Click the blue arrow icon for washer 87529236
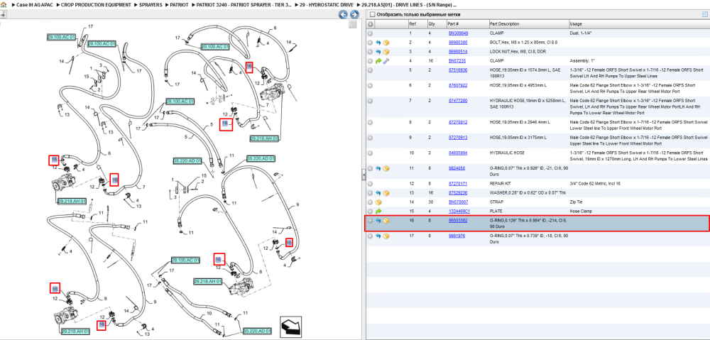Screen dimensions: 710x340 [x=378, y=193]
